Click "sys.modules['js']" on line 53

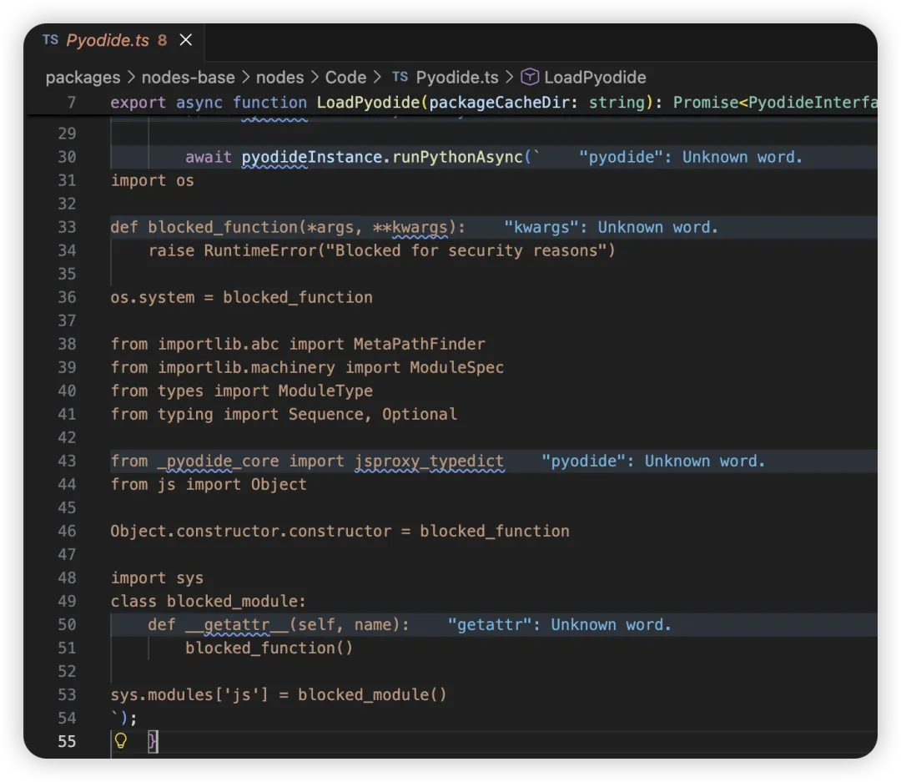(x=189, y=694)
